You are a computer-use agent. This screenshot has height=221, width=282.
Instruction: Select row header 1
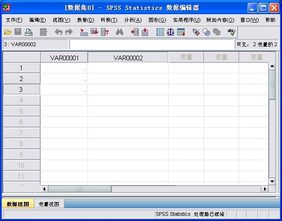point(22,68)
